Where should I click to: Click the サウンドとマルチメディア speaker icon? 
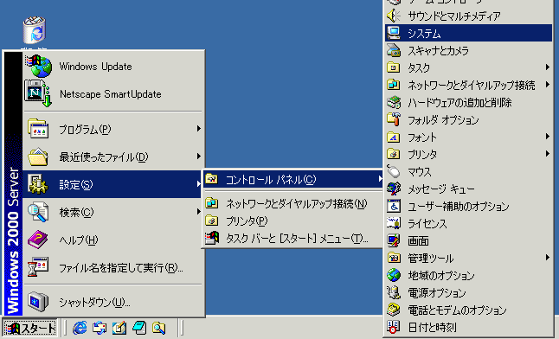coord(394,16)
